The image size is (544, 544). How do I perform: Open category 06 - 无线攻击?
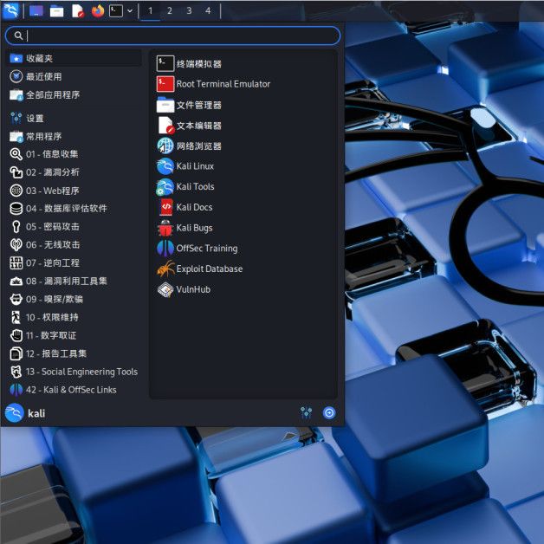pos(74,244)
